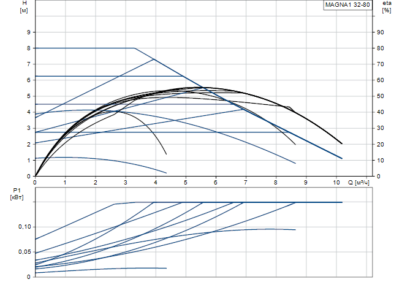The height and width of the screenshot is (282, 402).
Task: Click the 9 tick on Q axis
Action: pyautogui.click(x=306, y=182)
